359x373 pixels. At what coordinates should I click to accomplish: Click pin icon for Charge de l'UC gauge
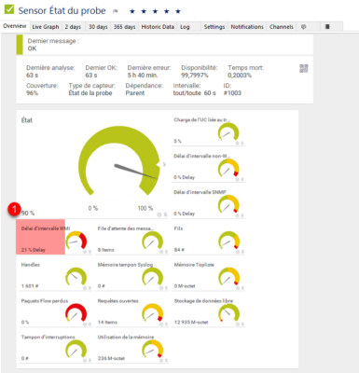[x=242, y=143]
